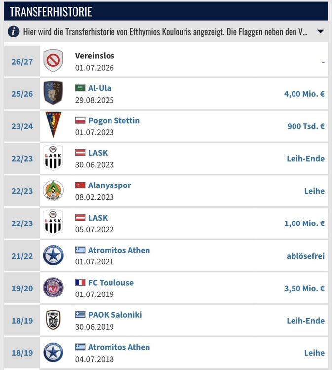Screen dimensions: 332x370
Task: Click the Al-Ula club crest
Action: coord(53,93)
